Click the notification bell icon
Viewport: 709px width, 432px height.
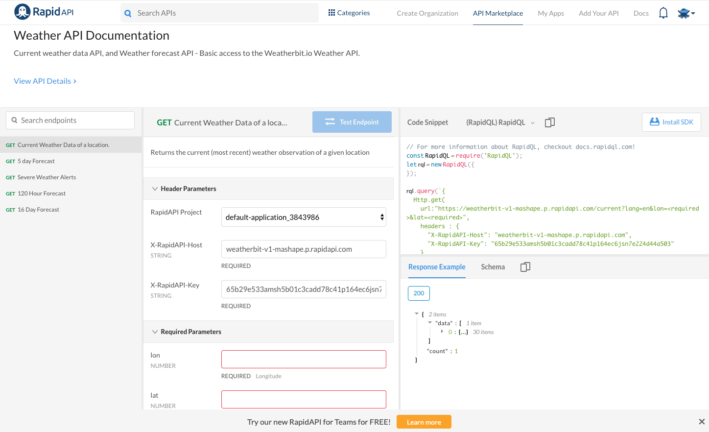(x=663, y=13)
